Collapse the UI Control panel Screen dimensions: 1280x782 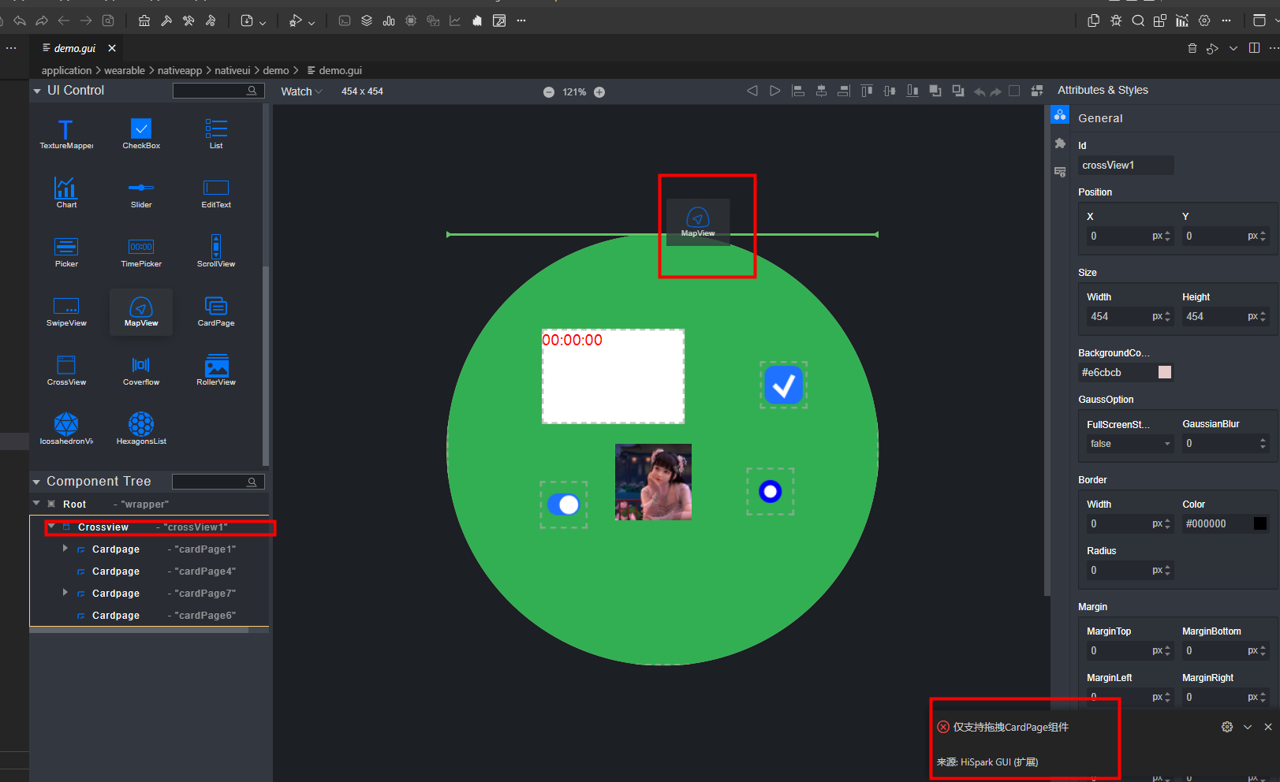click(x=37, y=91)
